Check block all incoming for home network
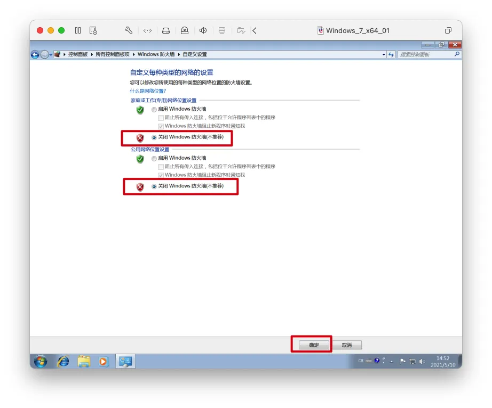This screenshot has width=492, height=408. coord(161,118)
